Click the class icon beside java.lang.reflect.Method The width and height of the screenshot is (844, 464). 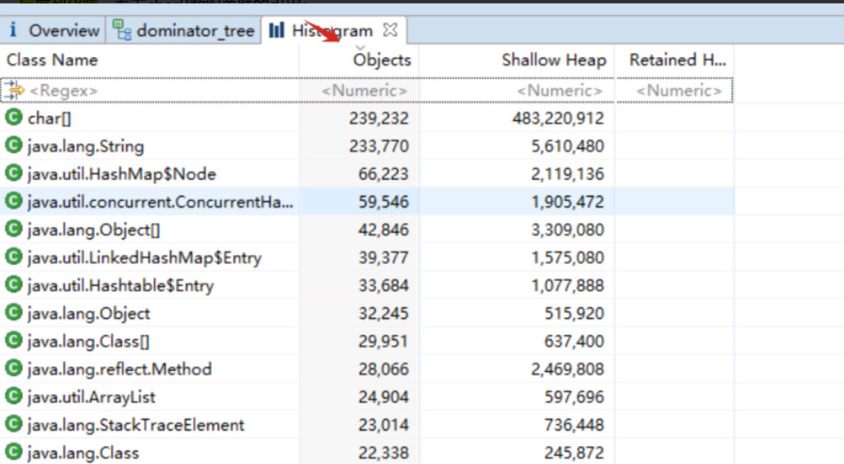tap(13, 368)
